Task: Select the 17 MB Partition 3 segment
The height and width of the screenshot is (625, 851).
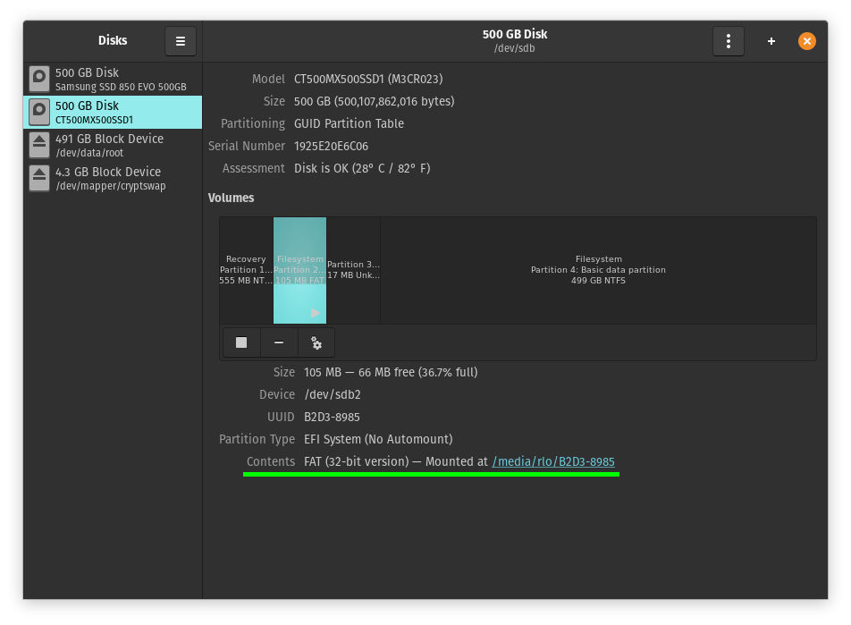Action: [x=353, y=269]
